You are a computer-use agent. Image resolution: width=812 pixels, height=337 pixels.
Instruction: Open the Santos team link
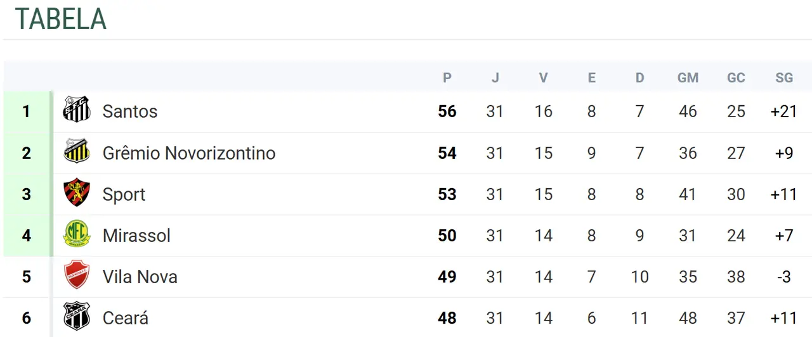130,111
